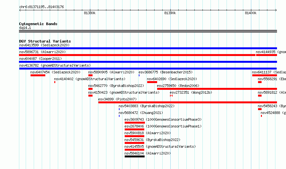The height and width of the screenshot is (169, 286).
Task: Select red bar under esv3609743
Action: pyautogui.click(x=135, y=123)
